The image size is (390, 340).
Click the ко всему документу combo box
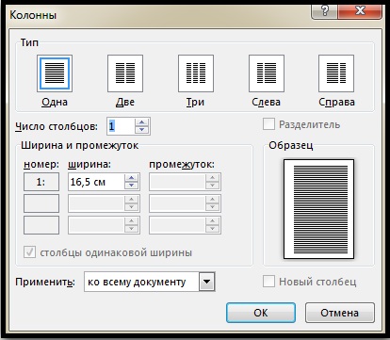[x=150, y=282]
